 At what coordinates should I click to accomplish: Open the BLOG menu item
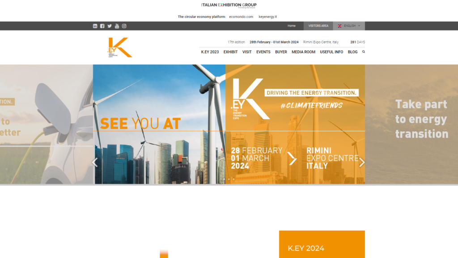(x=352, y=52)
